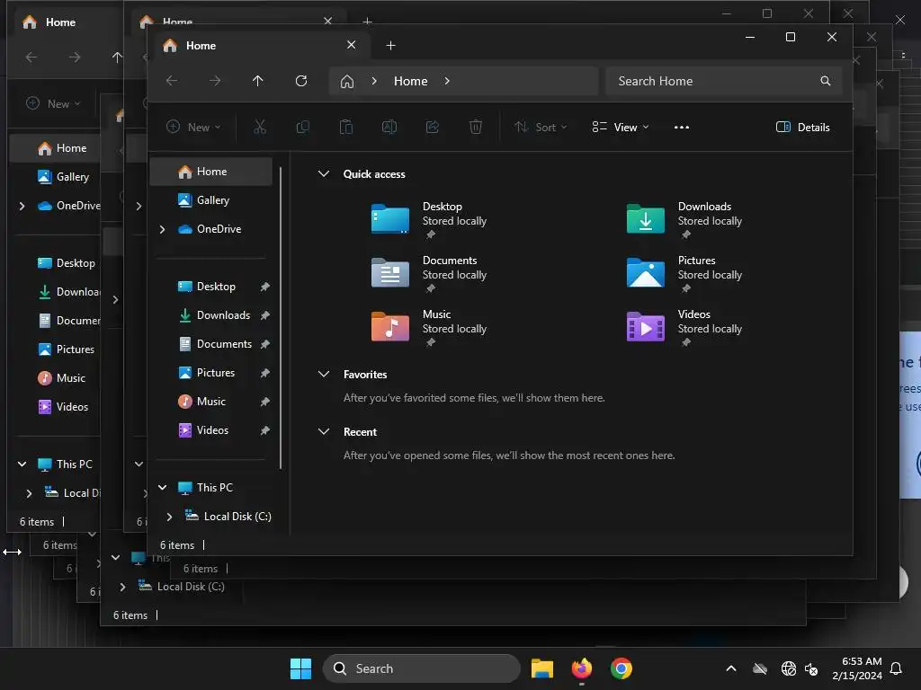Unpin Music from front window sidebar
Image resolution: width=921 pixels, height=690 pixels.
tap(265, 402)
